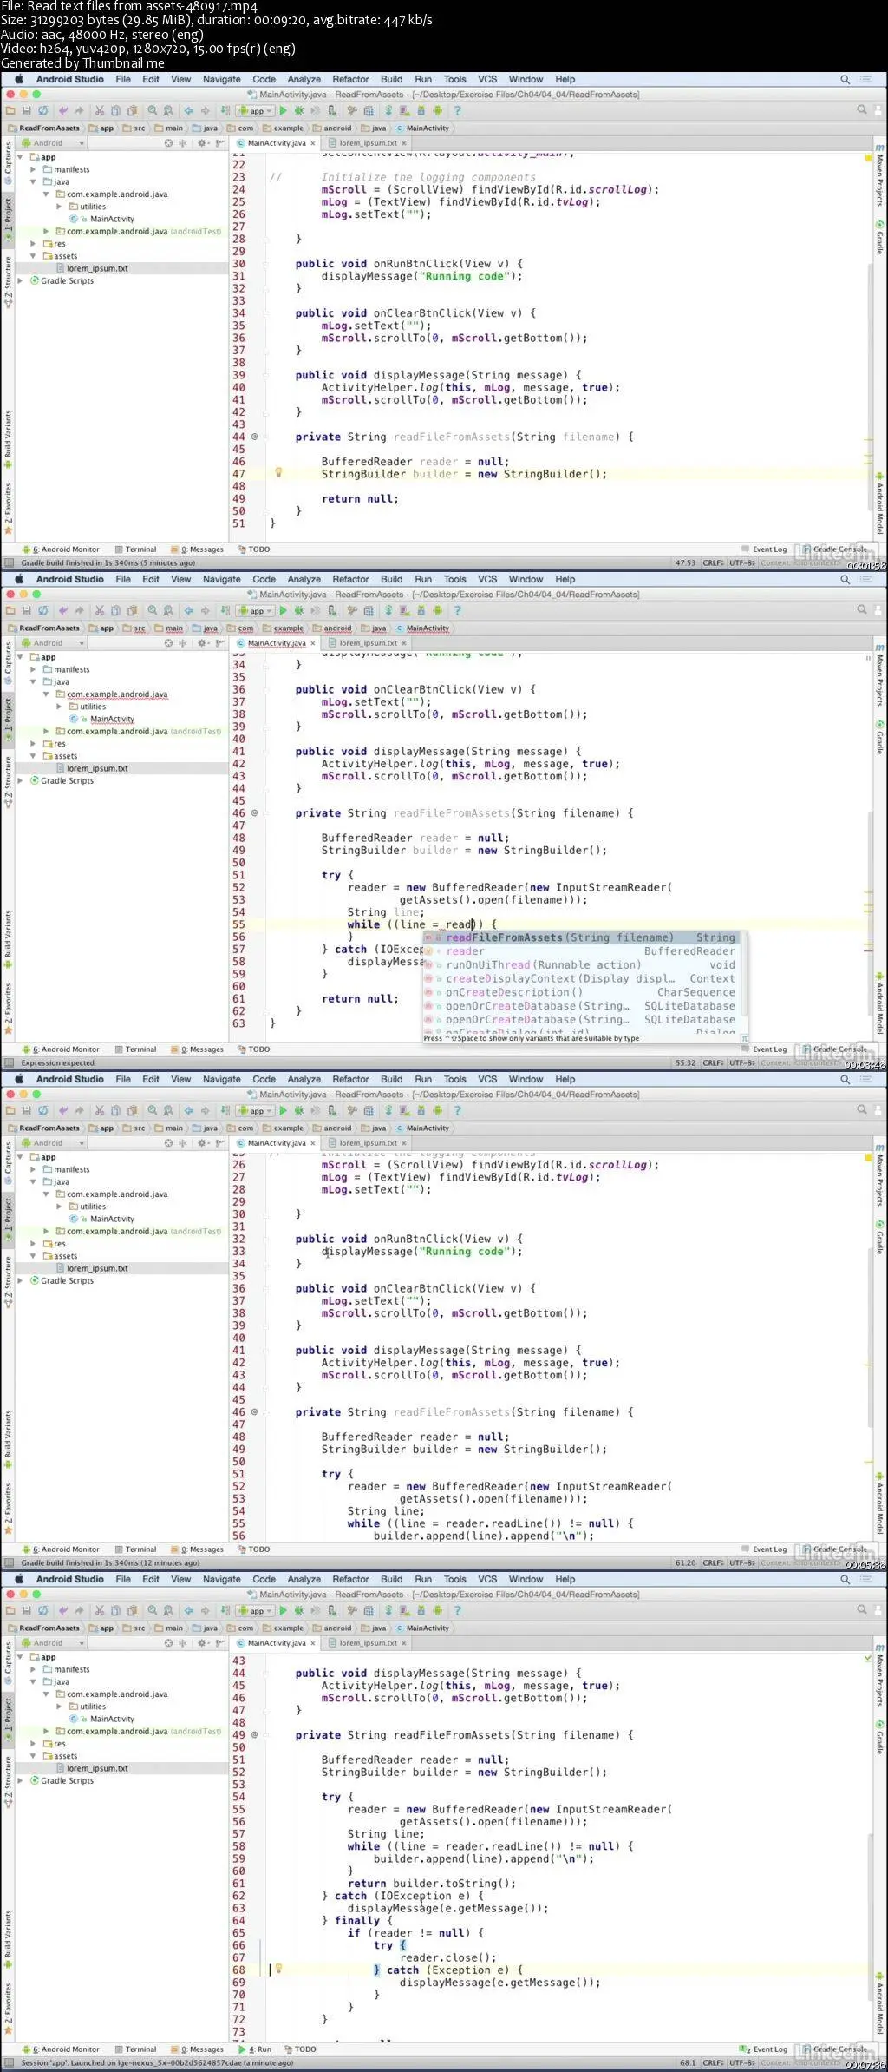Click the ReadFromAssets breadcrumb in first frame
This screenshot has width=888, height=2072.
(43, 128)
